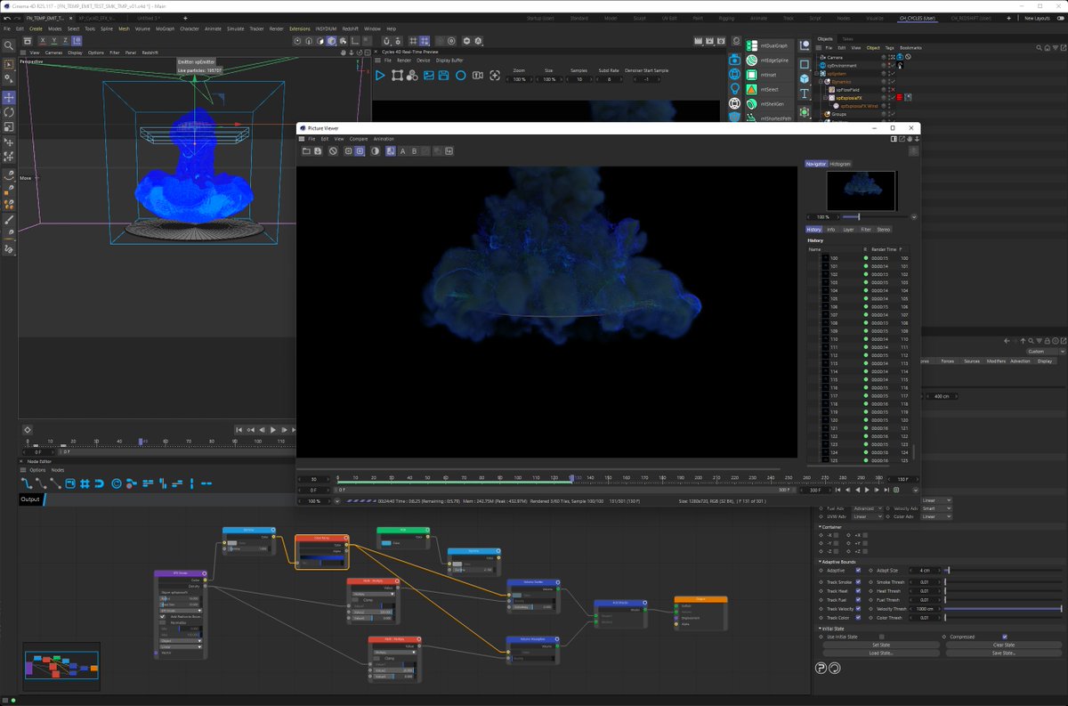Expand the navigator zoom options arrow
Viewport: 1068px width, 706px height.
pos(913,216)
